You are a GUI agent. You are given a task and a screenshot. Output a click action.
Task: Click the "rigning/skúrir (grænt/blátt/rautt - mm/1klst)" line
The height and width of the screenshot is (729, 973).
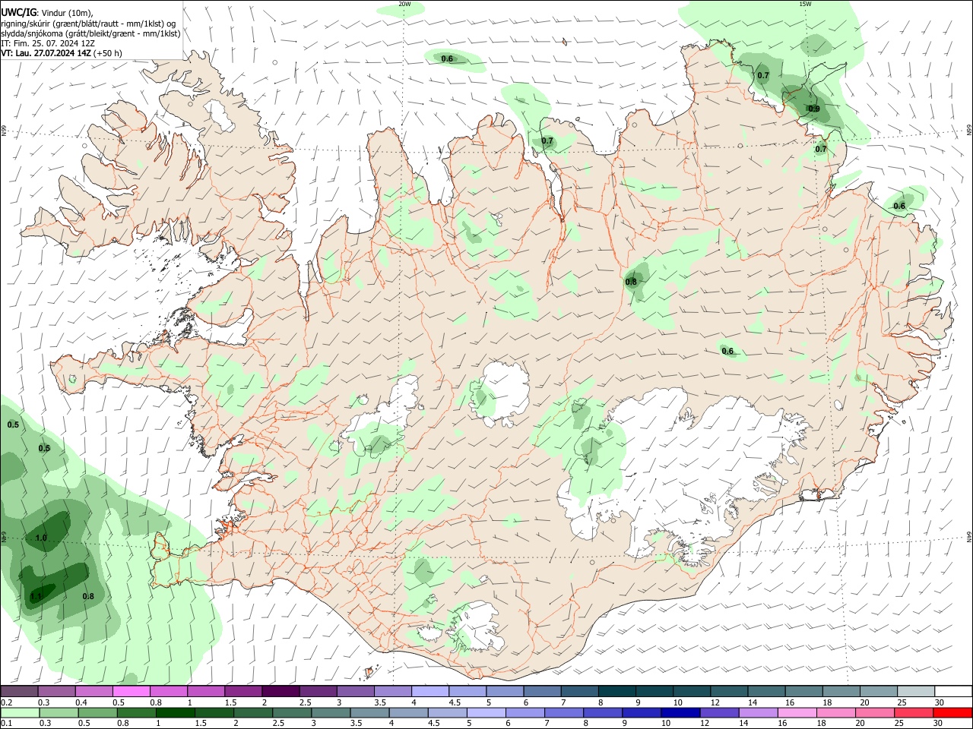(87, 24)
